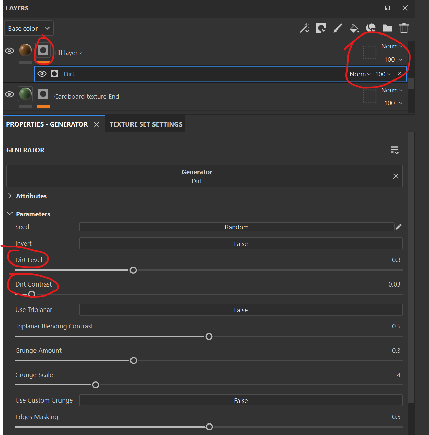Click the Add effect magic wand icon

[305, 28]
